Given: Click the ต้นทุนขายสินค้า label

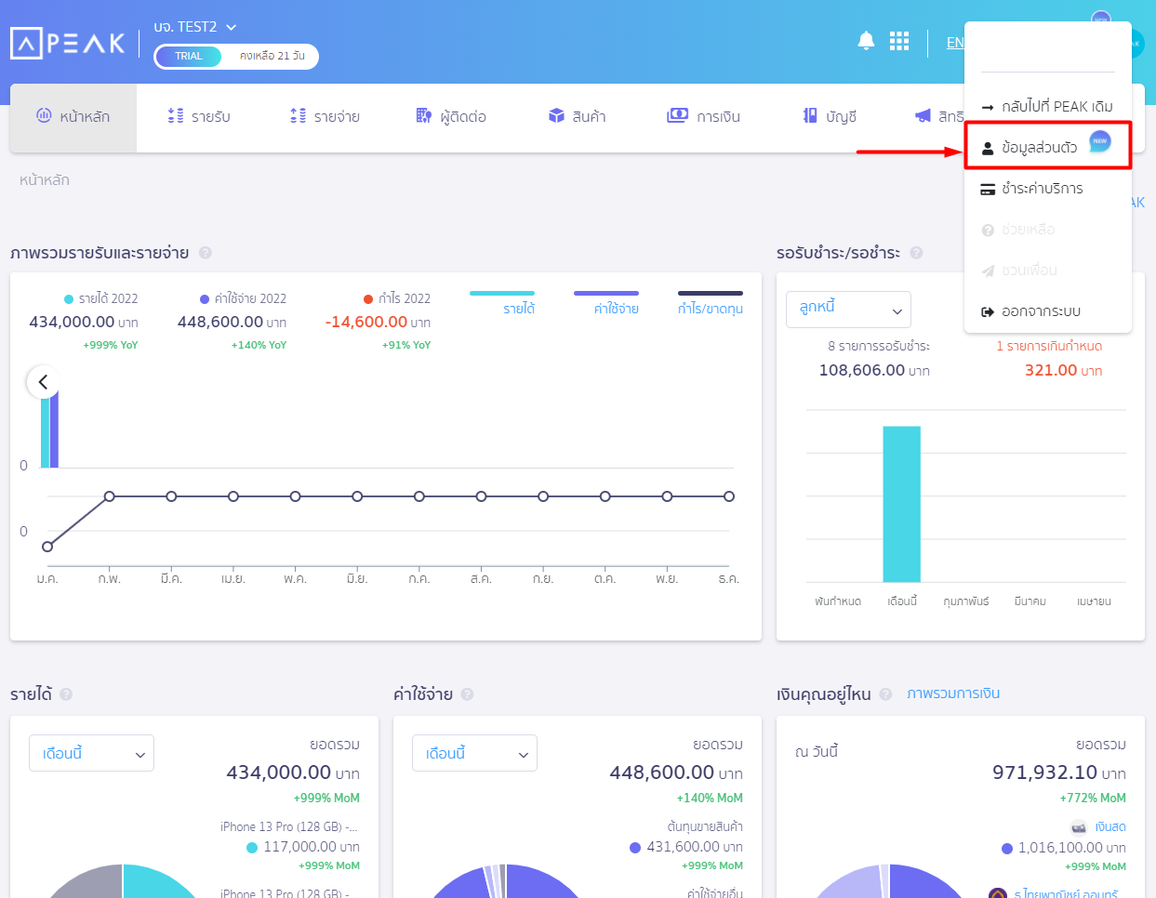Looking at the screenshot, I should 705,826.
